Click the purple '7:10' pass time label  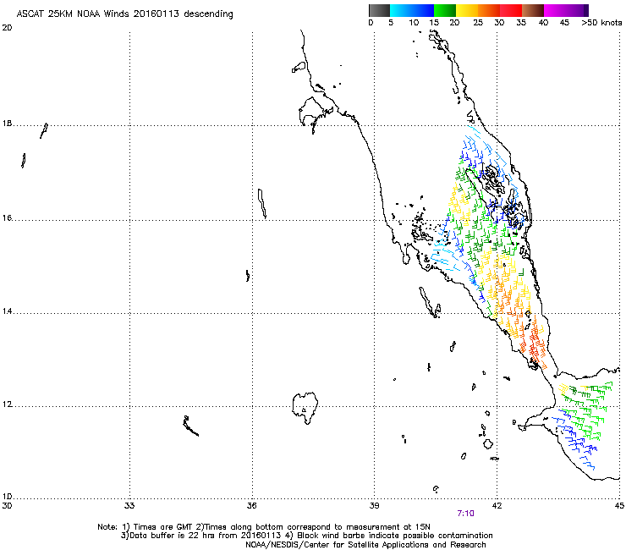pyautogui.click(x=465, y=514)
